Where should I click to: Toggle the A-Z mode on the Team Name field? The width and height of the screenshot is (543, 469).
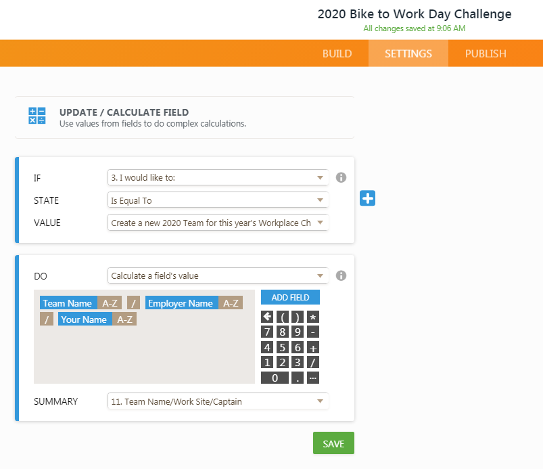click(x=110, y=303)
